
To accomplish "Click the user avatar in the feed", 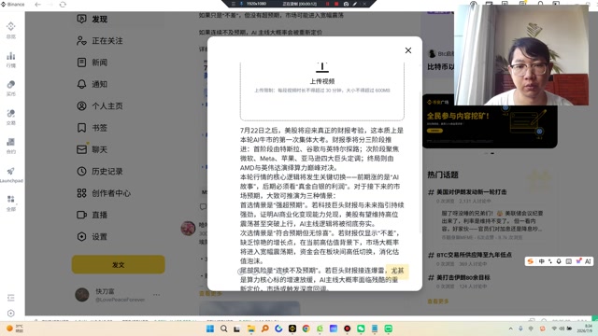I will (188, 228).
